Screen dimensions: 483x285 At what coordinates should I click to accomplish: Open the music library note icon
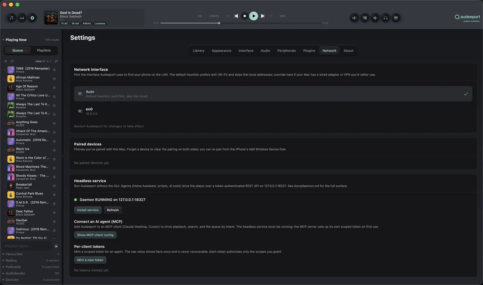pos(11,18)
